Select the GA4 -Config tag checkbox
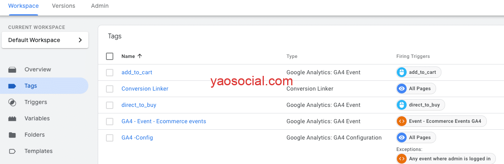The height and width of the screenshot is (164, 504). point(110,138)
